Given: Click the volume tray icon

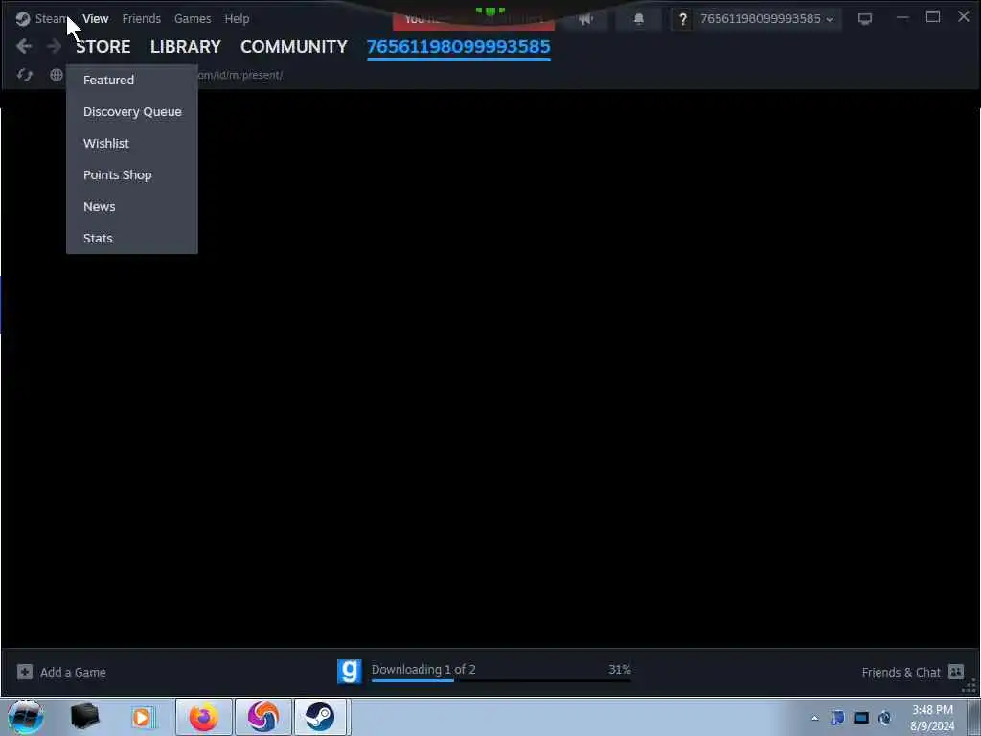Looking at the screenshot, I should [x=884, y=718].
